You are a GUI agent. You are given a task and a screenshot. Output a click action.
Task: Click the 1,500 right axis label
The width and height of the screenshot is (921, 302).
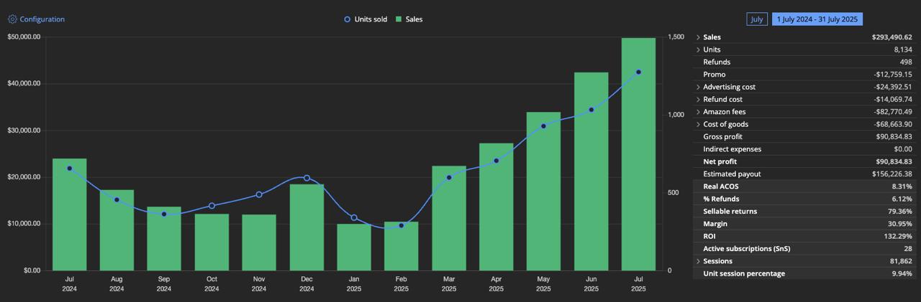[675, 37]
